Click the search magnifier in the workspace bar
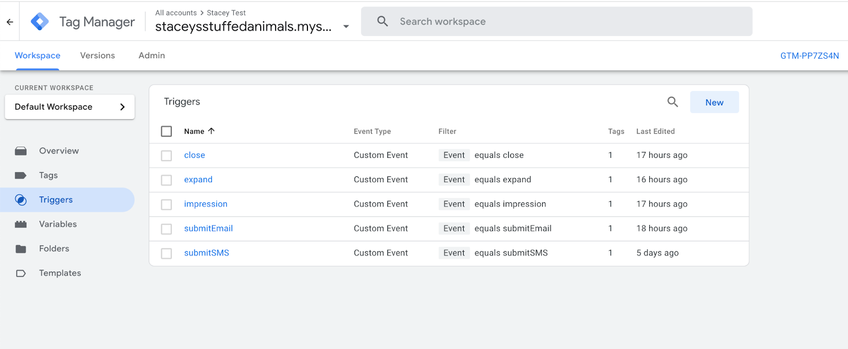The image size is (848, 349). click(x=383, y=21)
